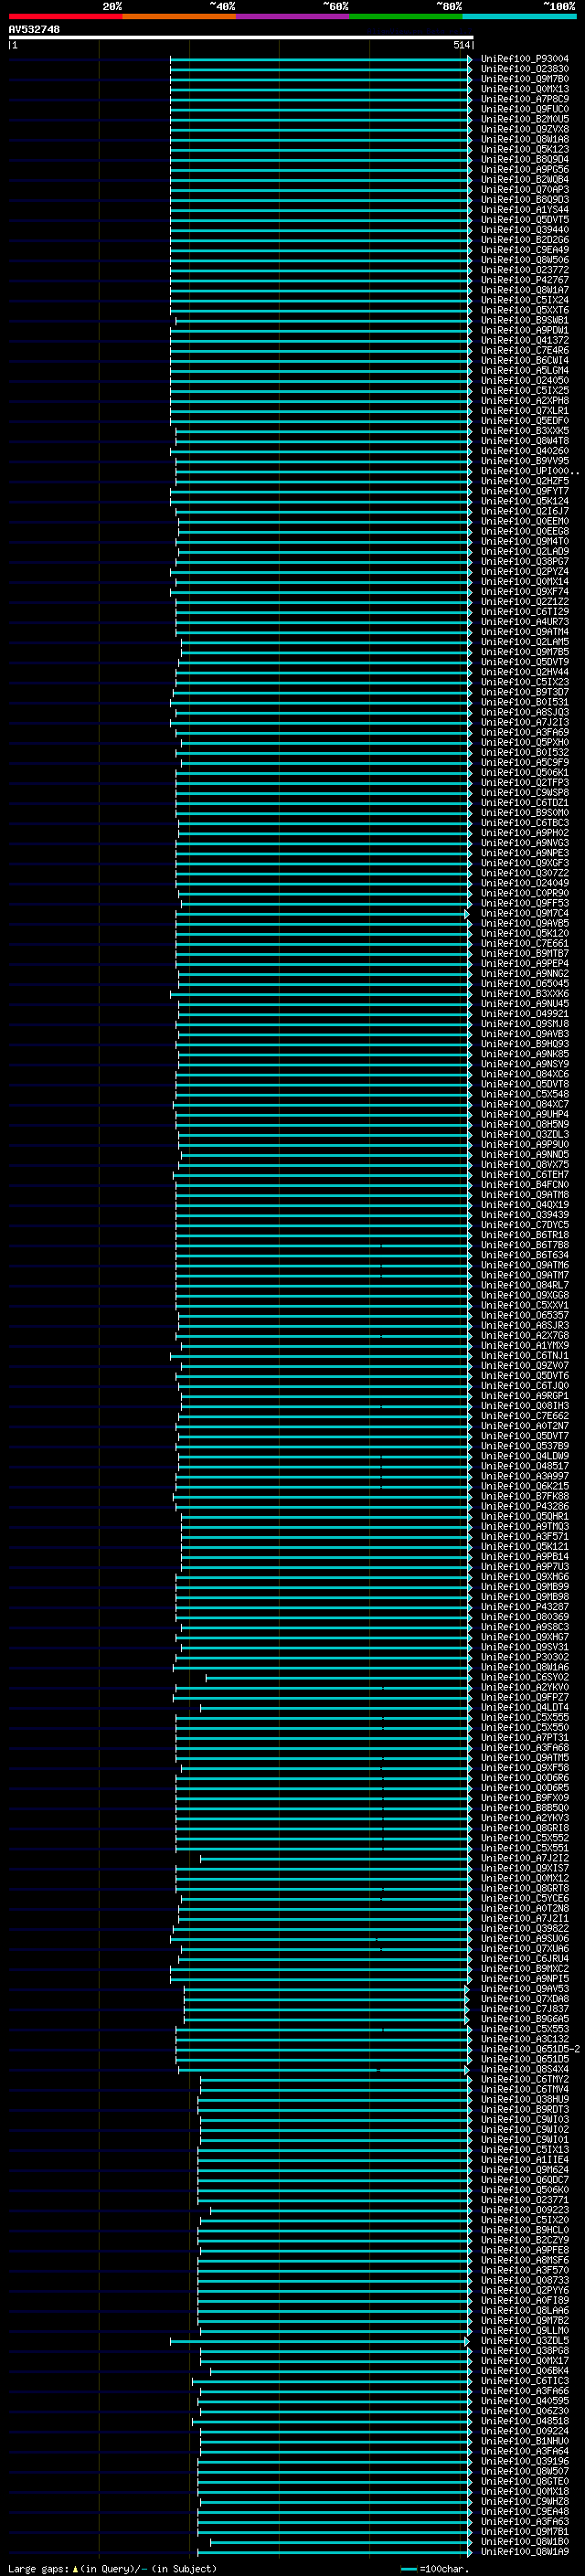Click the white query sequence bar
Image resolution: width=585 pixels, height=2576 pixels.
point(241,37)
